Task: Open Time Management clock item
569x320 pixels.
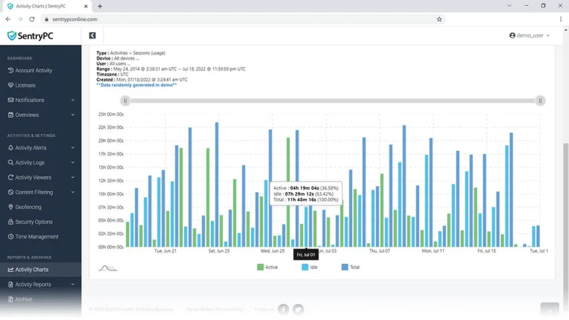Action: [33, 236]
